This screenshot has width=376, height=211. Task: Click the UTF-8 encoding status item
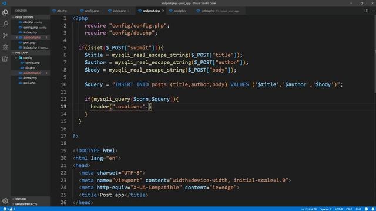pyautogui.click(x=339, y=209)
